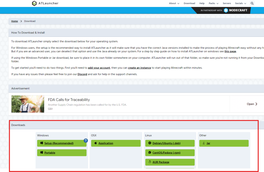Expand the Socials dropdown menu

[x=240, y=3]
